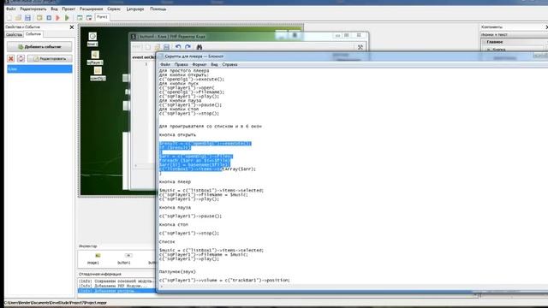Image resolution: width=548 pixels, height=308 pixels.
Task: Click the form window icon beside the Form1 tab
Action: [89, 17]
